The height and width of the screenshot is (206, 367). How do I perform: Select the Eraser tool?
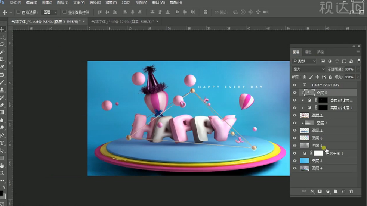(x=2, y=105)
